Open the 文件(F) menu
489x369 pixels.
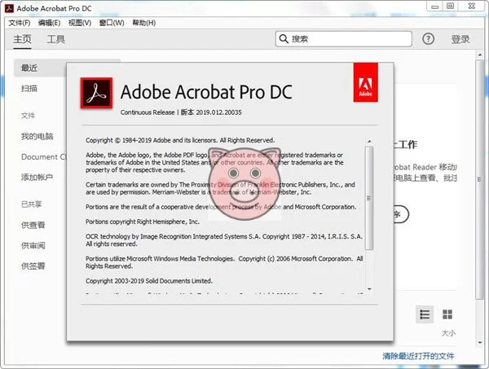point(20,23)
